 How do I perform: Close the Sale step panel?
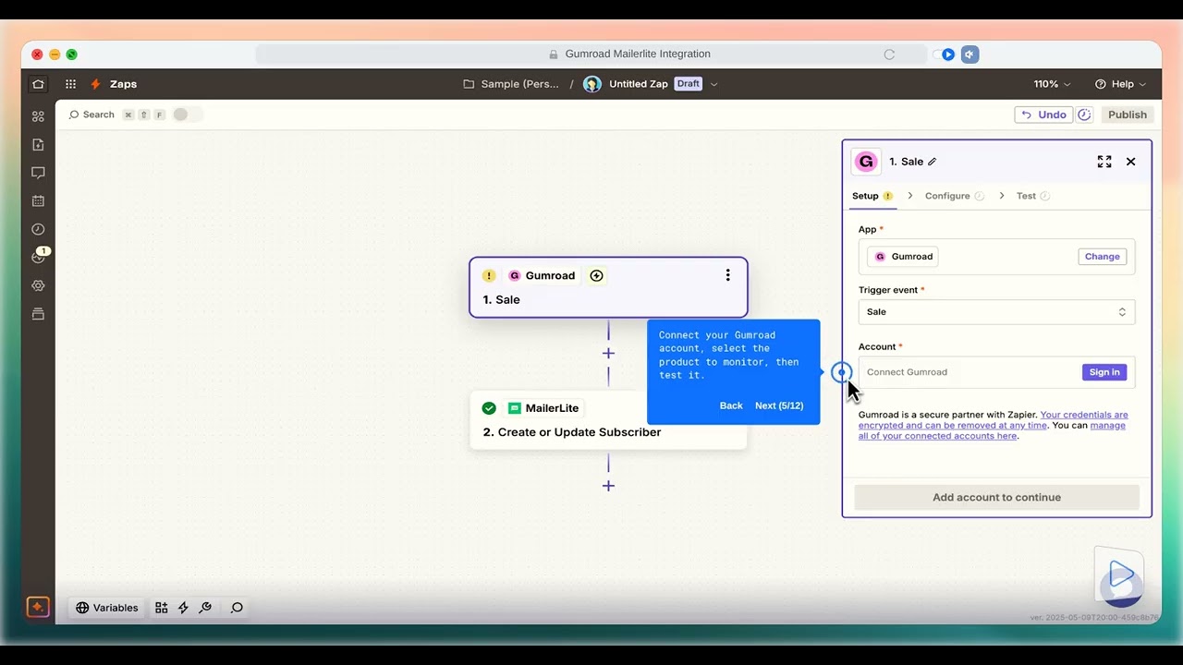[1130, 162]
